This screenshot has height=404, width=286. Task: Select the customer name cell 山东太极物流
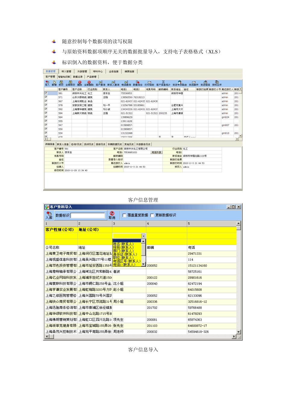click(79, 97)
